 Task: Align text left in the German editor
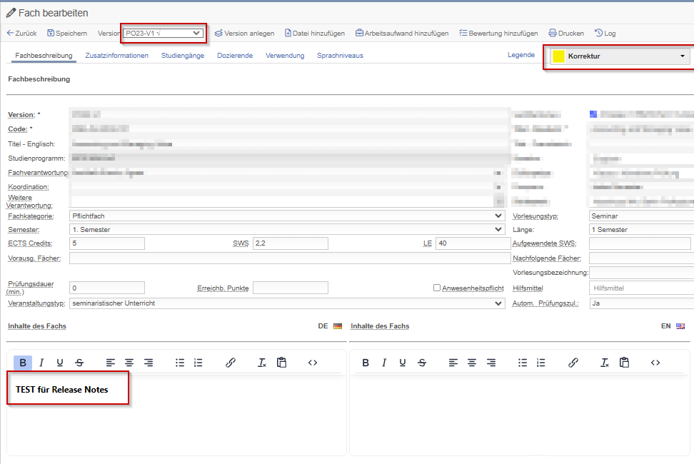click(110, 363)
